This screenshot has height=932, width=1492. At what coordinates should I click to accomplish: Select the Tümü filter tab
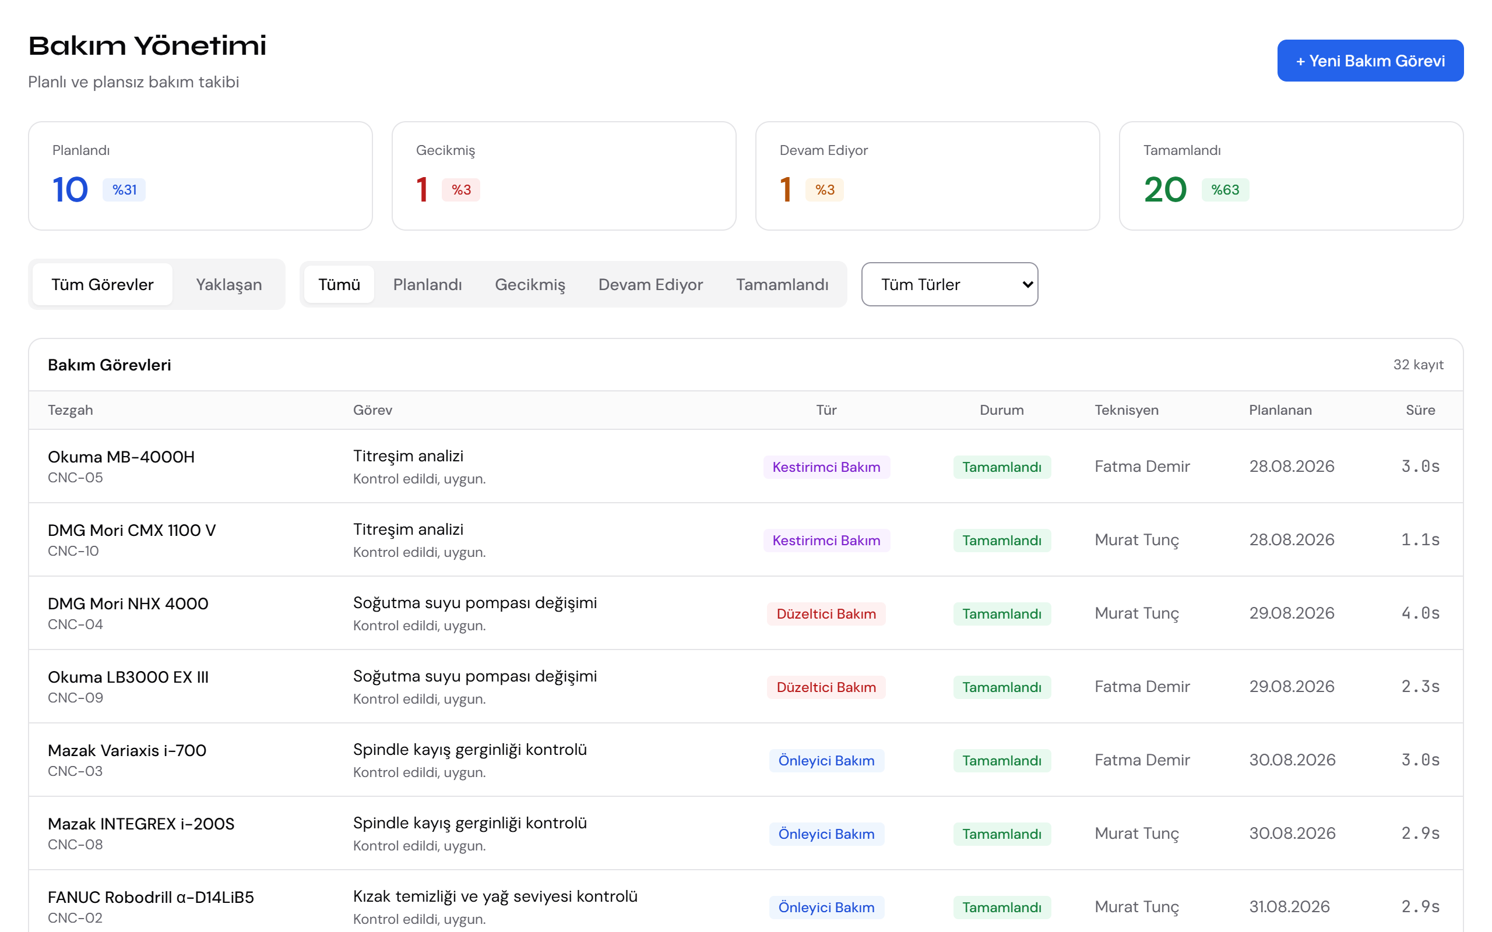tap(339, 284)
